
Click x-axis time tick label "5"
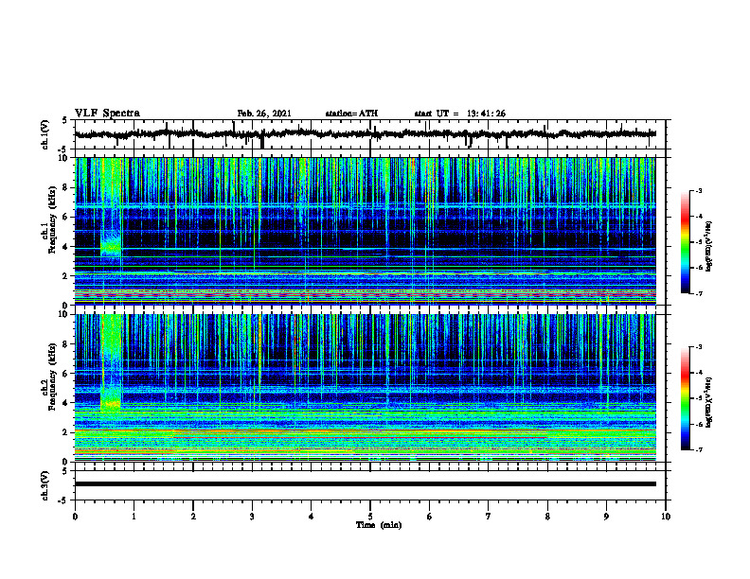point(370,517)
